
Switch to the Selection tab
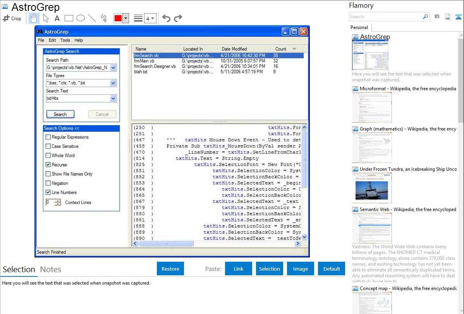19,269
